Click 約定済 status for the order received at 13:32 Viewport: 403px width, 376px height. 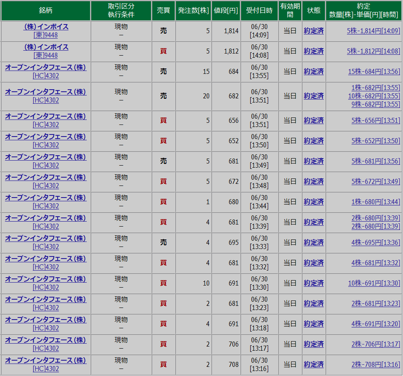313,263
